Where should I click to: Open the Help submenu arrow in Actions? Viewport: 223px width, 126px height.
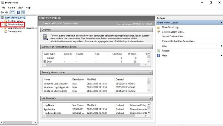coord(221,56)
